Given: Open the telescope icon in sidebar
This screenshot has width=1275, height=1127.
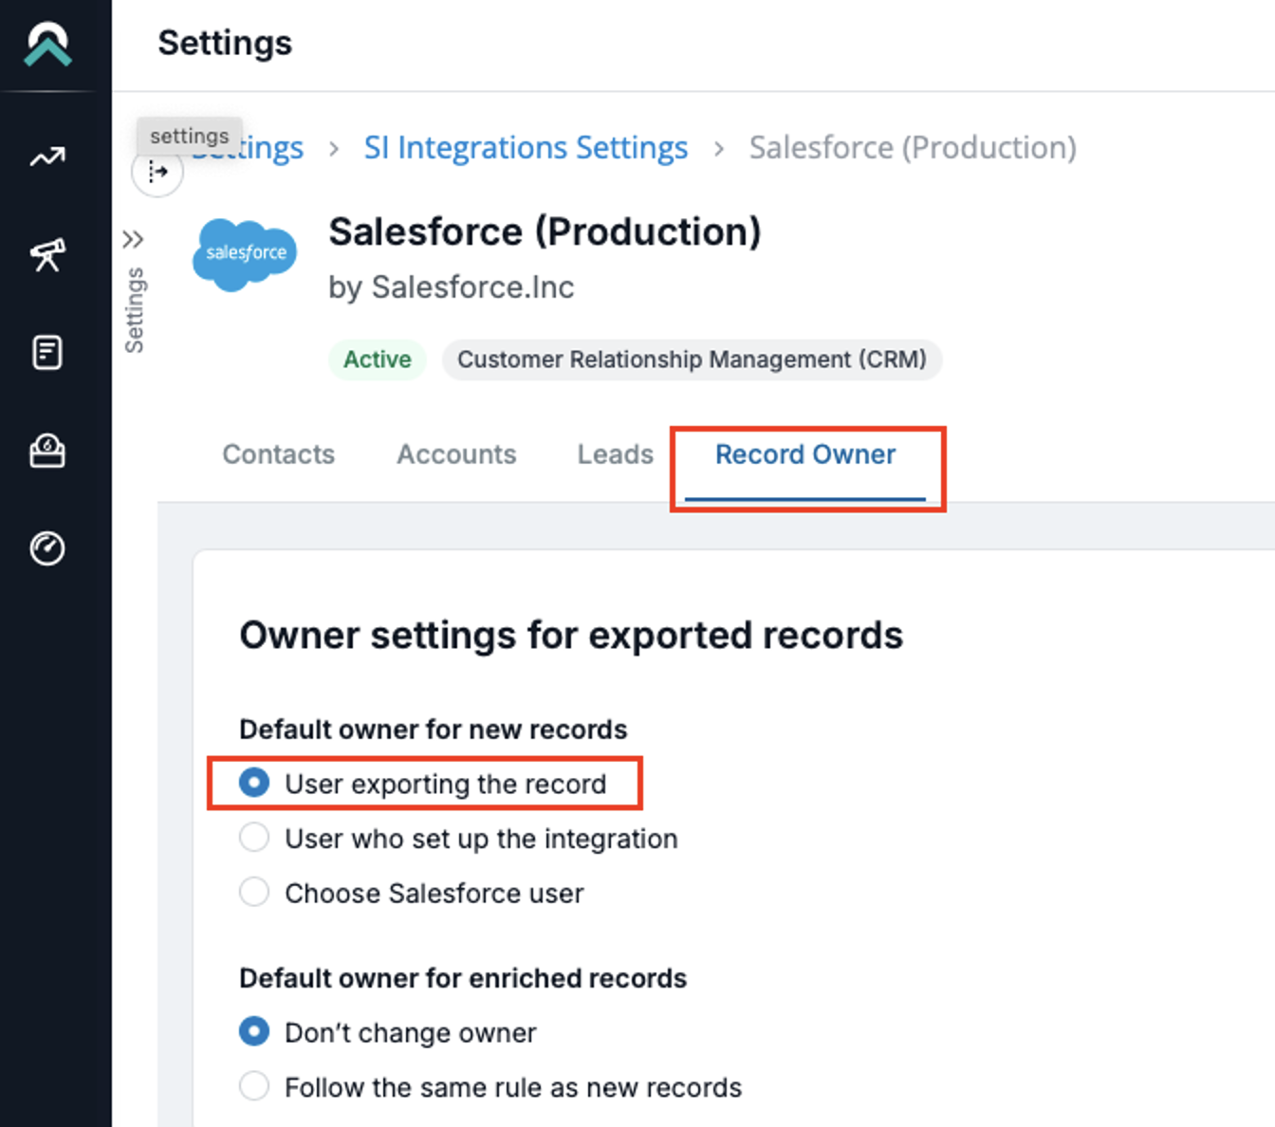Looking at the screenshot, I should (x=47, y=254).
